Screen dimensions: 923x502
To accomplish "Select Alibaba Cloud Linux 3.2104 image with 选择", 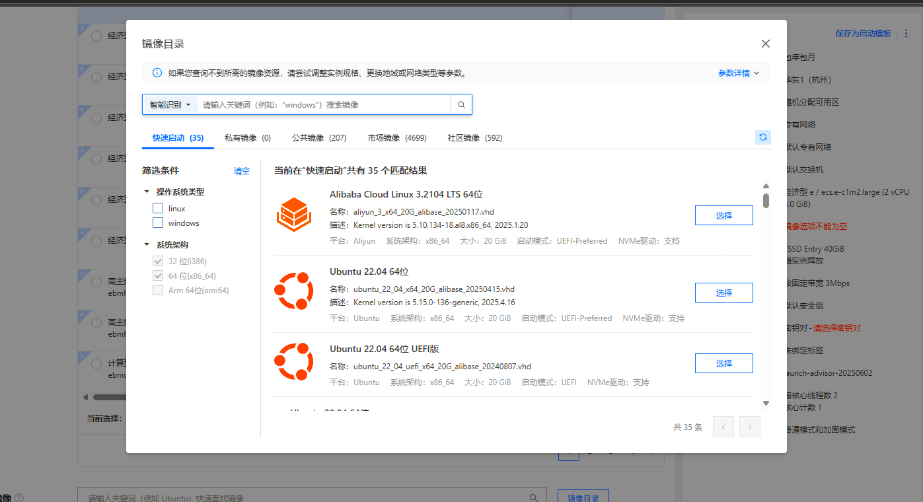I will pos(723,215).
